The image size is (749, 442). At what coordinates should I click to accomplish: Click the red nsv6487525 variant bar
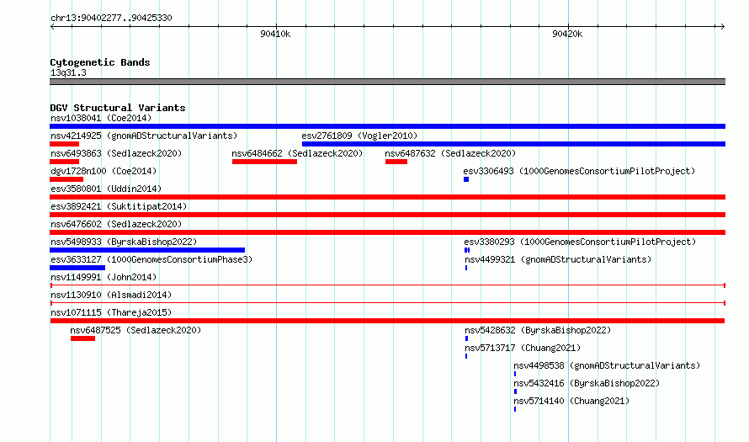coord(83,338)
